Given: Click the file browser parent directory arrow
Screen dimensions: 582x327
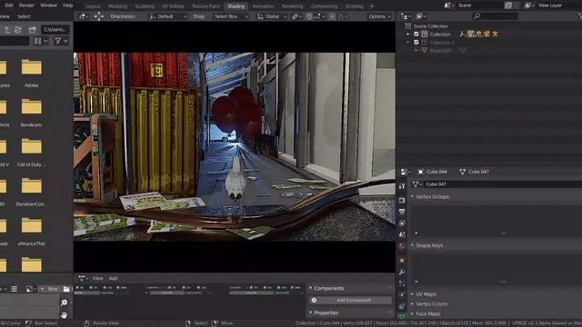Looking at the screenshot, I should click(7, 30).
